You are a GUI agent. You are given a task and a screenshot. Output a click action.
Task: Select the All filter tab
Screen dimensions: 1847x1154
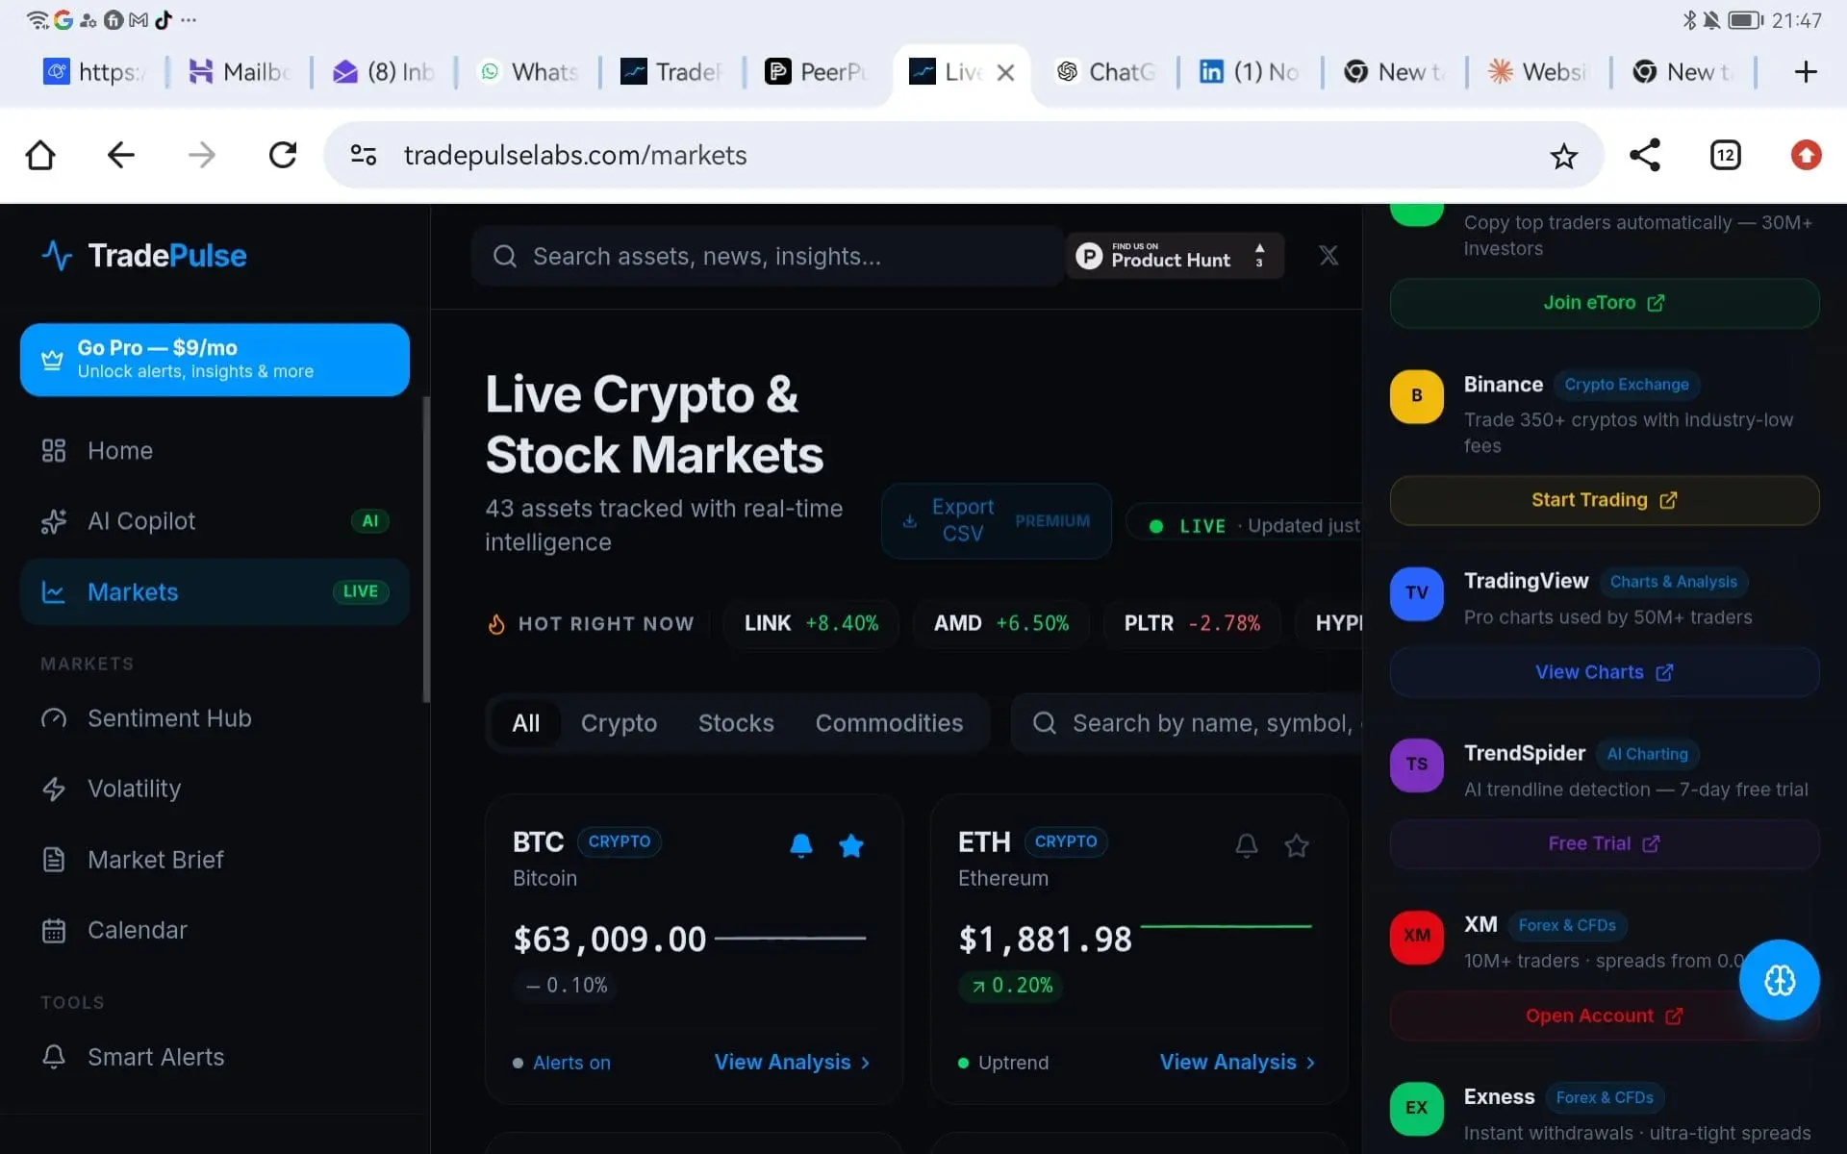525,723
